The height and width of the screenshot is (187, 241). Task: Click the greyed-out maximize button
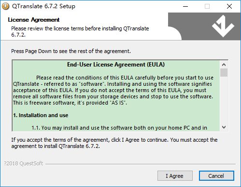click(207, 6)
